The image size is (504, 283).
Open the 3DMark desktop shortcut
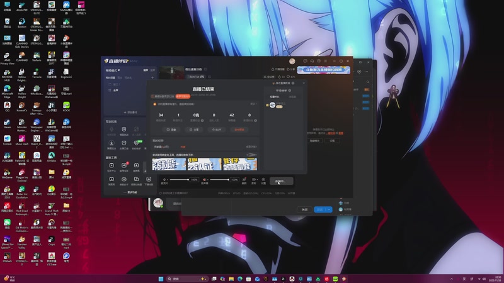[x=7, y=257]
